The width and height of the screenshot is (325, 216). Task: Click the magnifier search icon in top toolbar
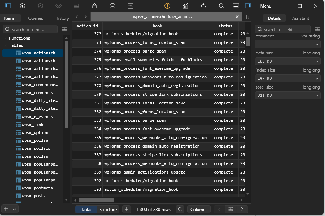click(x=221, y=6)
